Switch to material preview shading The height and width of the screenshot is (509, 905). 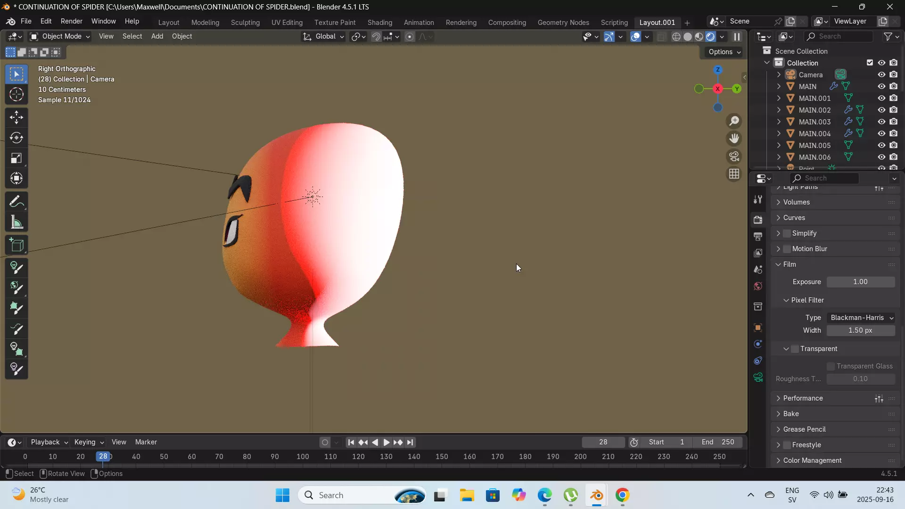tap(699, 37)
